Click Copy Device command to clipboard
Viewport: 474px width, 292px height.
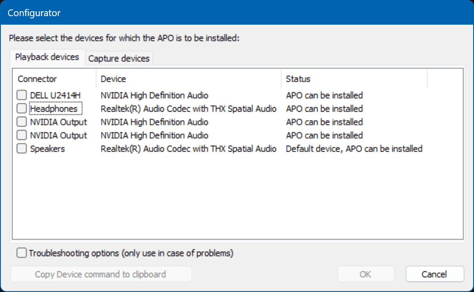tap(101, 274)
